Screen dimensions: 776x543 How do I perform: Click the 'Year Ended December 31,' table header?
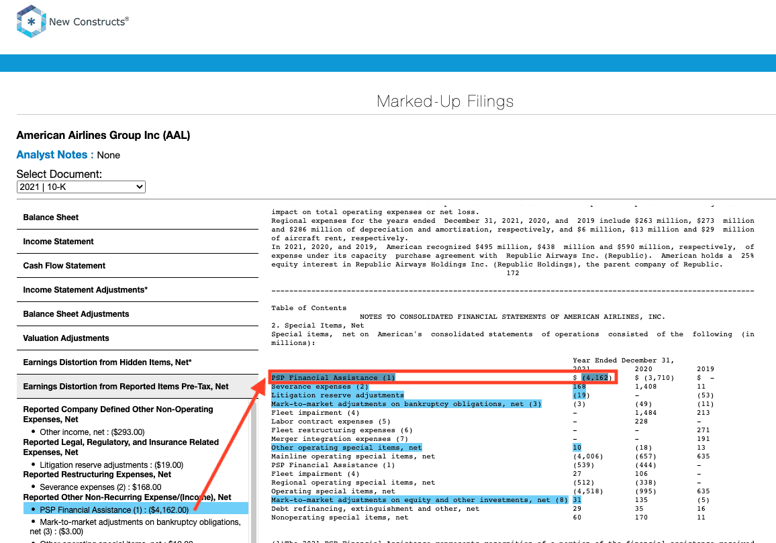click(624, 360)
